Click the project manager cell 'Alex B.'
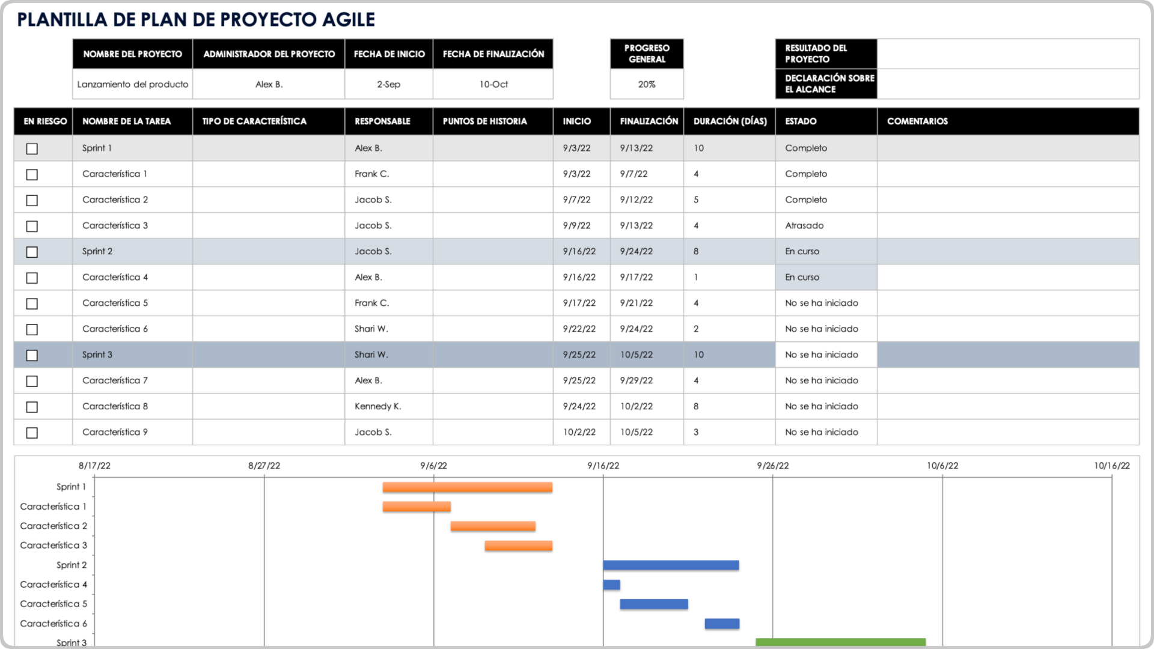Screen dimensions: 1154x649 (x=269, y=84)
